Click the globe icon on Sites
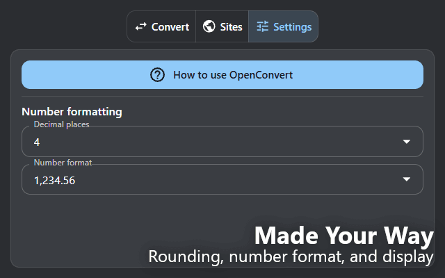Screen dimensions: 445x278 pyautogui.click(x=209, y=26)
